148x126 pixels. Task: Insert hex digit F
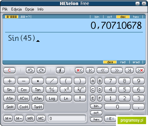(100, 98)
